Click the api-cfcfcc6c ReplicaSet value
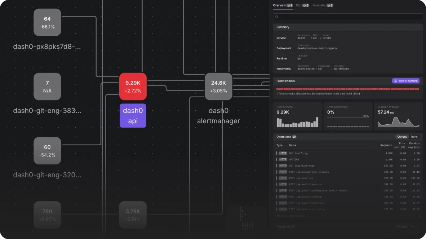The height and width of the screenshot is (239, 426). tap(341, 69)
